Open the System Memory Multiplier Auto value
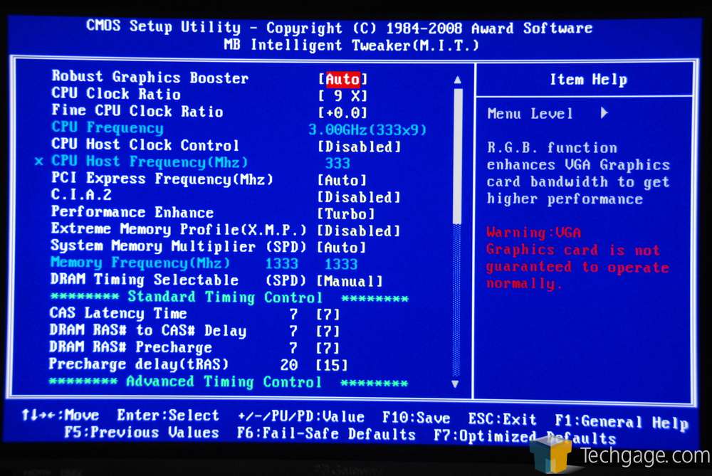The width and height of the screenshot is (712, 476). pos(342,248)
